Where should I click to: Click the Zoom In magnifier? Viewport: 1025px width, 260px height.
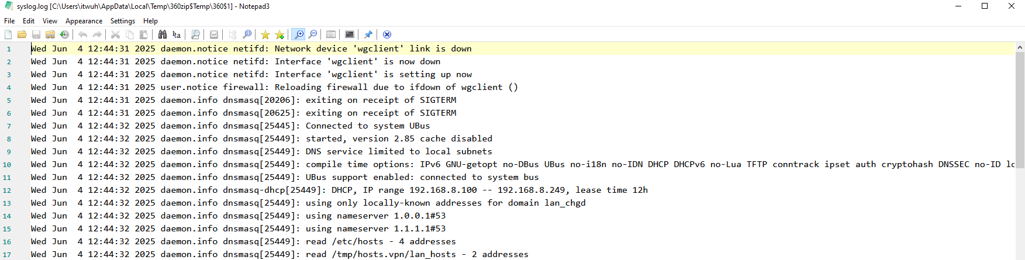point(298,34)
